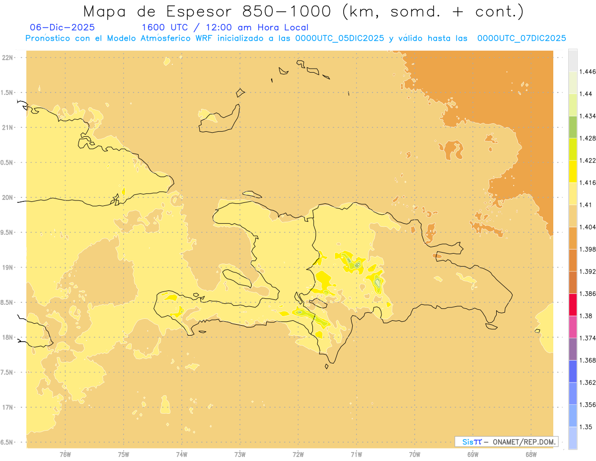Click the tan swatch between 1.404 and 1.41
The image size is (596, 461).
(573, 216)
